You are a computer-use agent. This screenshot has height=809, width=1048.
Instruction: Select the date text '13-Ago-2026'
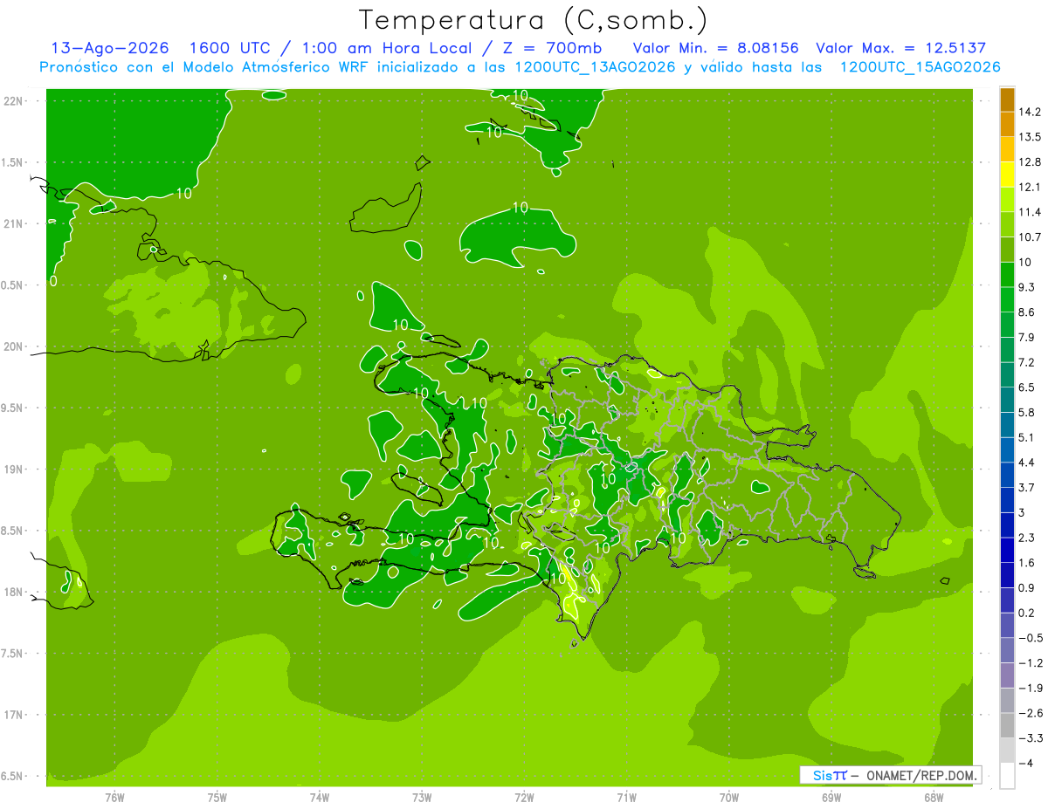[x=110, y=48]
